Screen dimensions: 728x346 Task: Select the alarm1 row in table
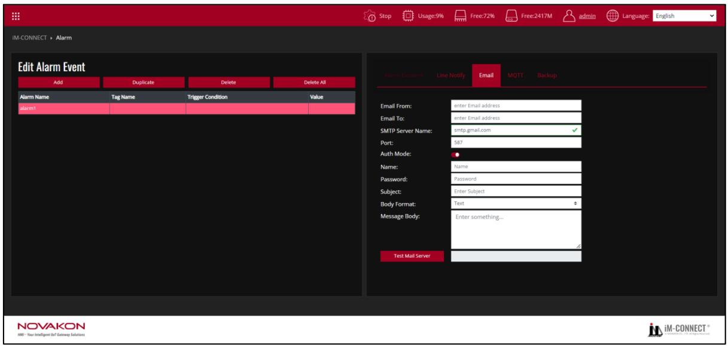[187, 108]
